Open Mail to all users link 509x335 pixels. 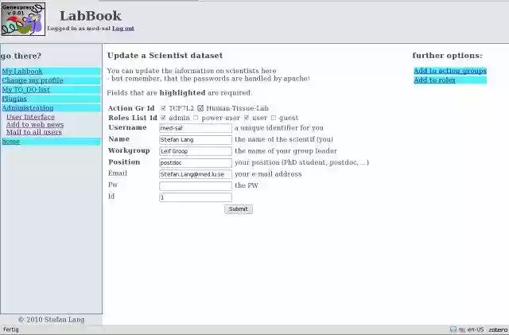(x=34, y=132)
